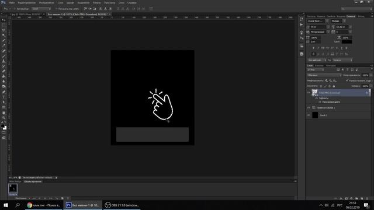Viewport: 374px width, 210px height.
Task: Select the Hand tool
Action: click(x=4, y=113)
